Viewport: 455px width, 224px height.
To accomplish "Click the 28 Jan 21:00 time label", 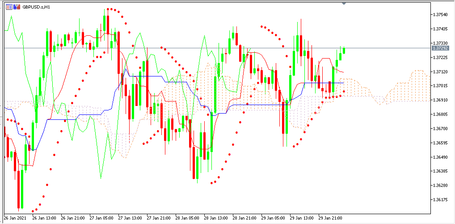I will (244, 218).
